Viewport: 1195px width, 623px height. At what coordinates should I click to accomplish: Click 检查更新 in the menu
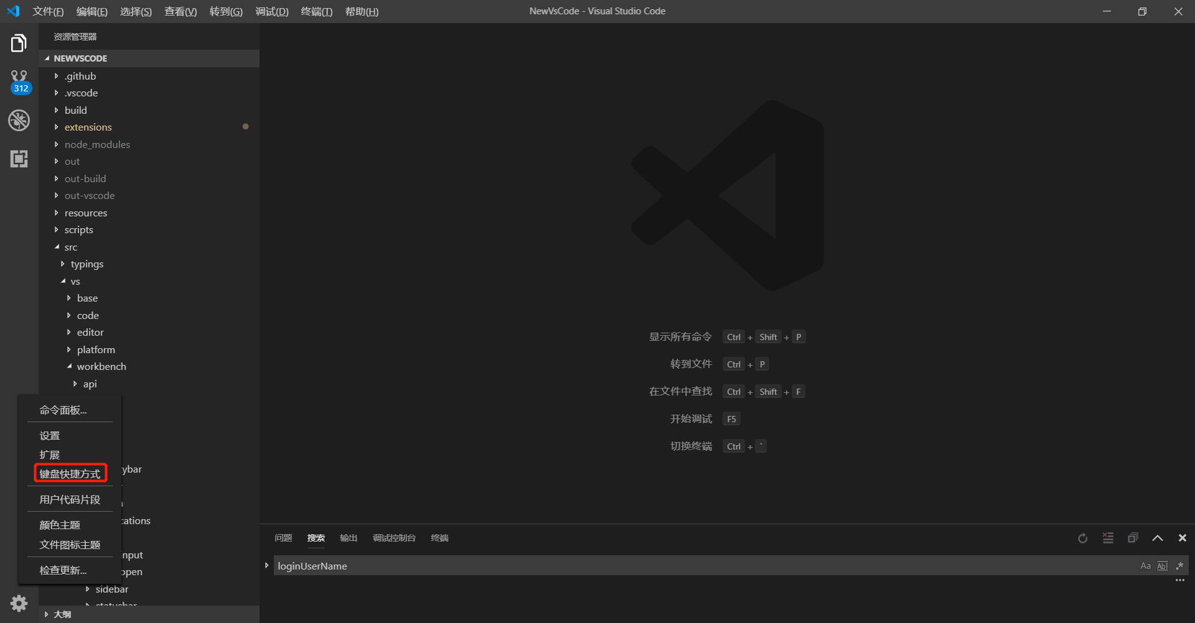click(64, 570)
